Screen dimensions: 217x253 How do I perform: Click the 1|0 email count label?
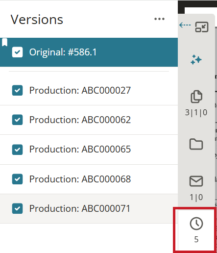[x=196, y=197]
